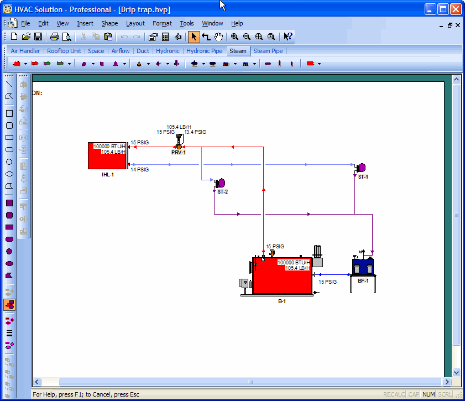Screen dimensions: 465x401
Task: Paste using the clipboard icon
Action: (x=108, y=37)
